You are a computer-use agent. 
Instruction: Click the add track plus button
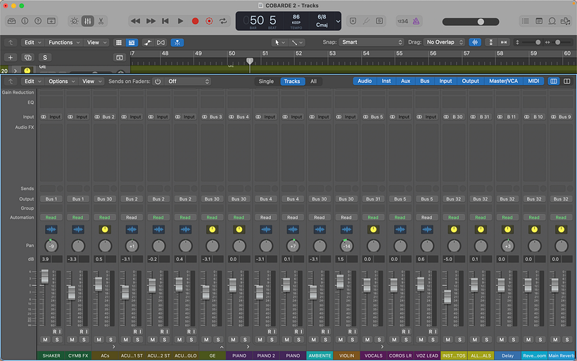pos(11,58)
